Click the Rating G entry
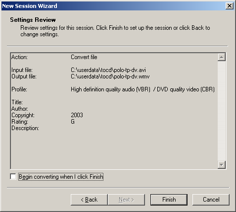The height and width of the screenshot is (212, 236). tap(43, 122)
